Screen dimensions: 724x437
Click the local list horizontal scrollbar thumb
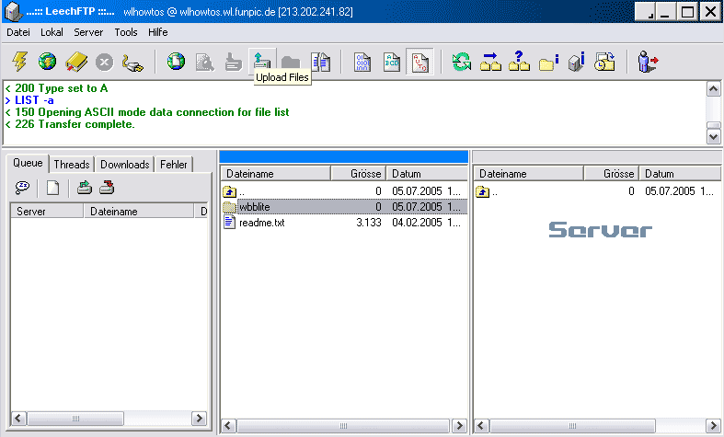[x=343, y=425]
